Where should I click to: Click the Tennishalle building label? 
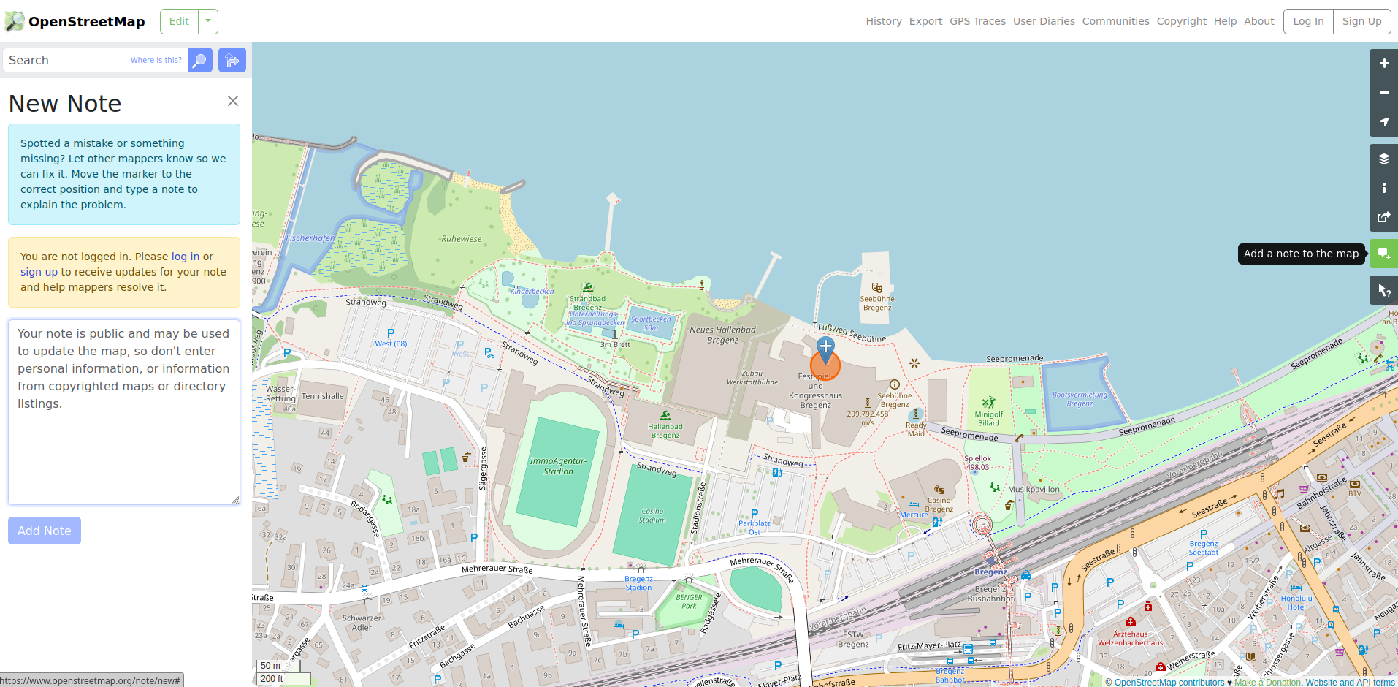point(323,396)
